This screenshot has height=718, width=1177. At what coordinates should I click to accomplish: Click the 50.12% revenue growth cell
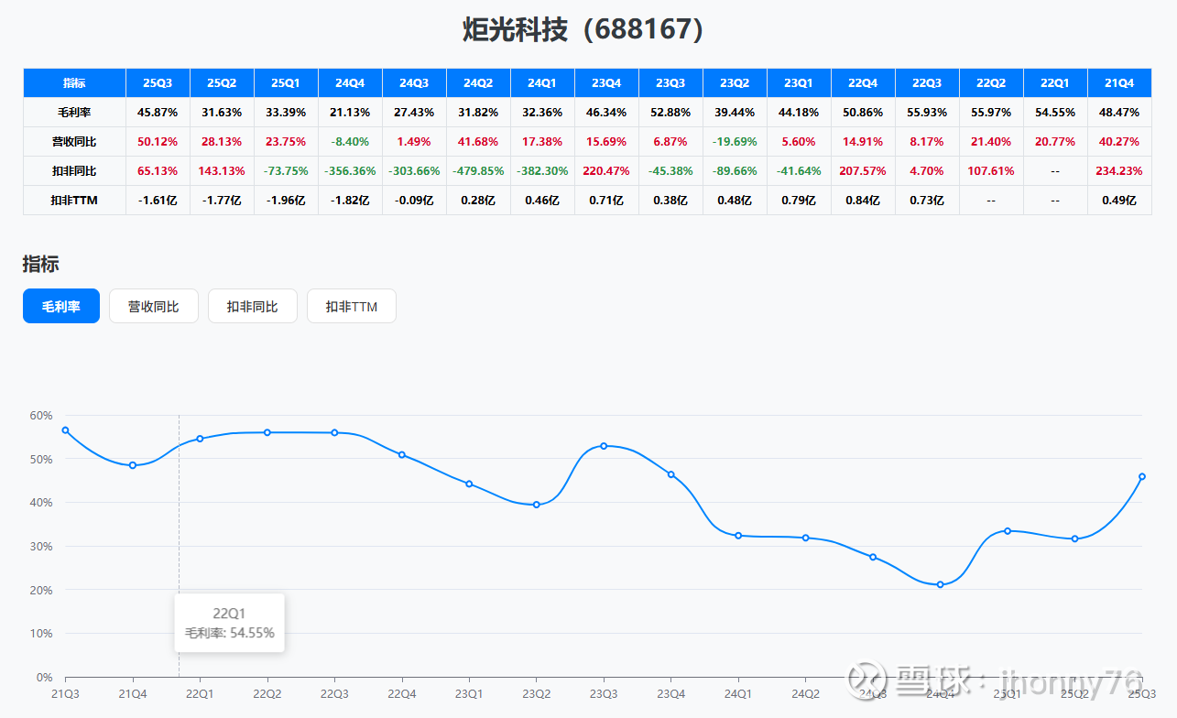(158, 142)
